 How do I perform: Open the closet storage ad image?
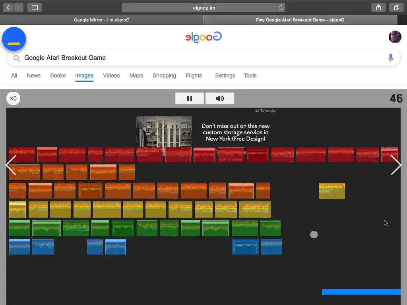[x=164, y=132]
